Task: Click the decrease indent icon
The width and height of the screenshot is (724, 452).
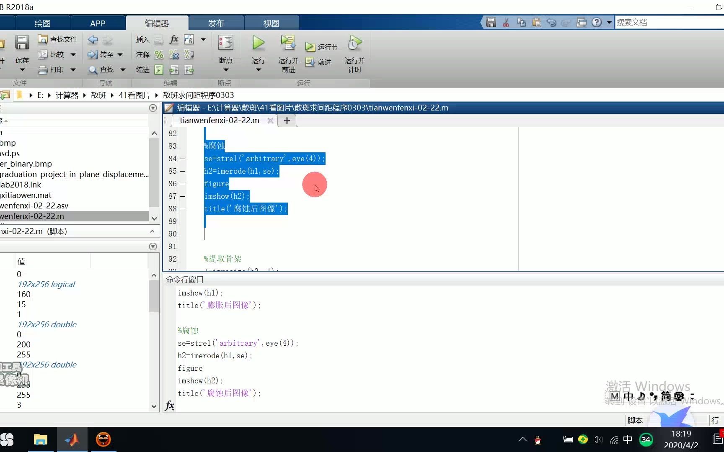Action: click(189, 69)
